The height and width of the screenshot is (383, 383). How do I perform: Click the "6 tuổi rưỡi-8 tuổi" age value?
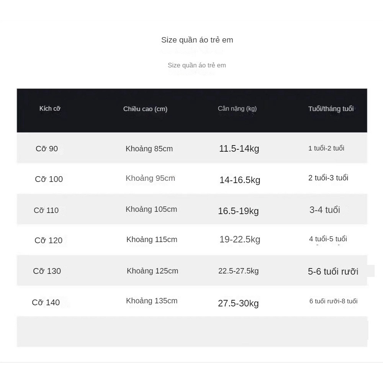coord(333,301)
